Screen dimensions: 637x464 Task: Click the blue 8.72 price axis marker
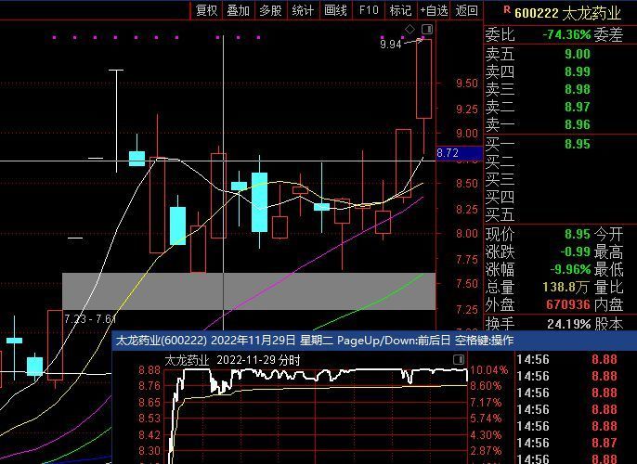(x=448, y=153)
